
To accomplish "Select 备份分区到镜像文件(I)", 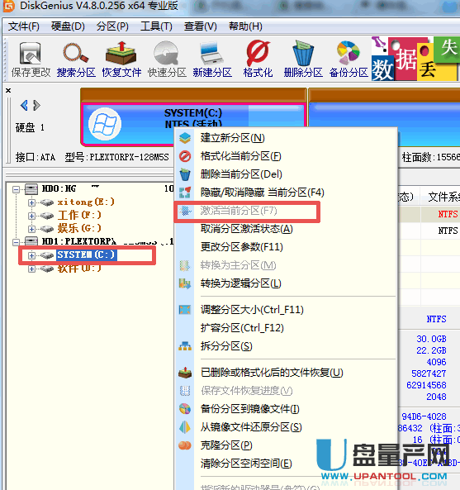I will (250, 409).
